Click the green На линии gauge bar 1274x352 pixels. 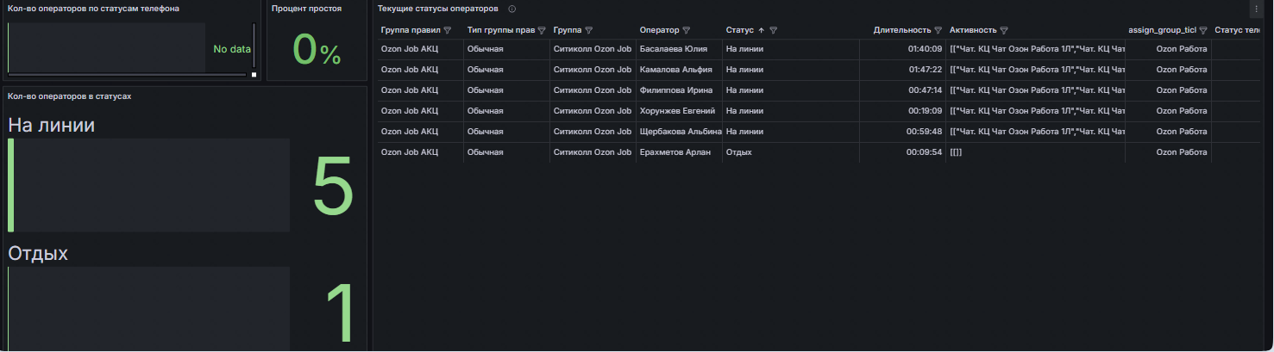coord(11,185)
